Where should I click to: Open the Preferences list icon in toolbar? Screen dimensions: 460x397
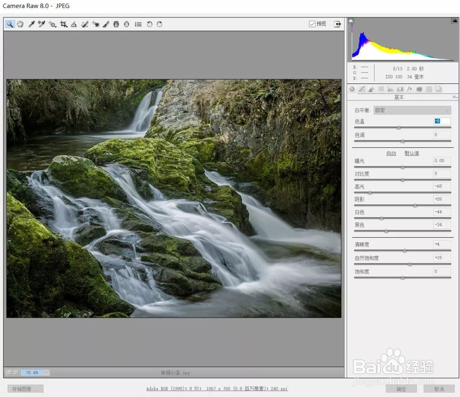coord(138,24)
